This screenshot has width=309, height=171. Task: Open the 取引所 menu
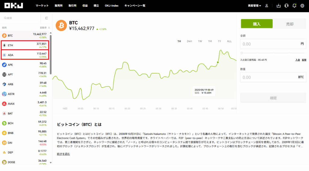pos(72,6)
